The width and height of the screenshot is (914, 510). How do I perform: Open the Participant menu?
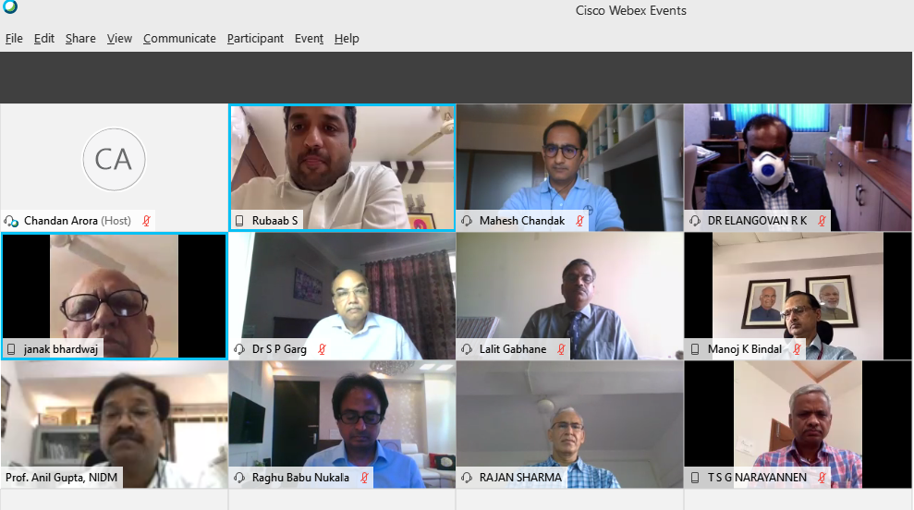[255, 39]
